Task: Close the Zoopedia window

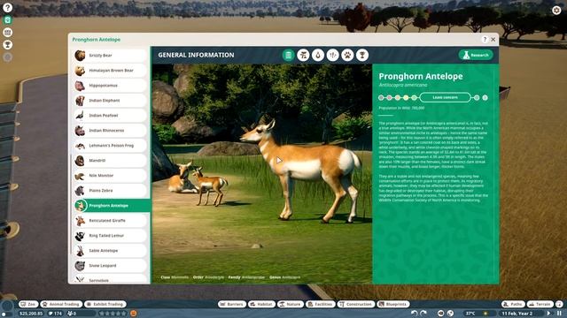Action: click(x=493, y=39)
